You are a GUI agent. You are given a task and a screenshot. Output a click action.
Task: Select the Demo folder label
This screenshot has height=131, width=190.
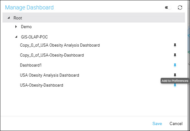point(26,27)
